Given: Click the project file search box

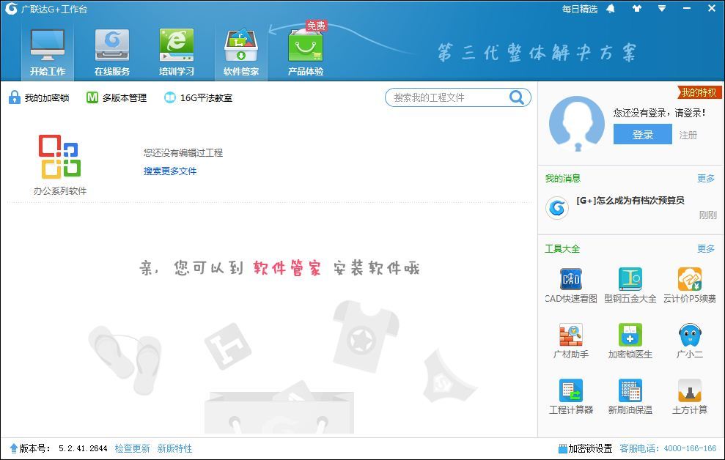Looking at the screenshot, I should (x=451, y=97).
